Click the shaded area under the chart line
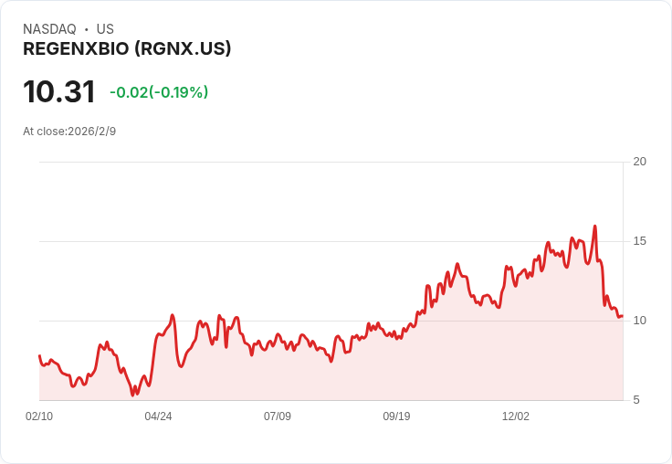Viewport: 672px width, 464px height. point(331,377)
